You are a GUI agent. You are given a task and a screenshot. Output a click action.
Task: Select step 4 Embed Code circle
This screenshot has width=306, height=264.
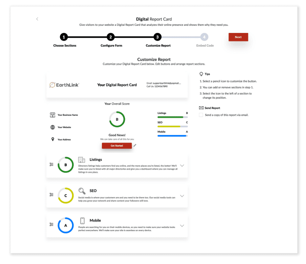[x=204, y=37]
